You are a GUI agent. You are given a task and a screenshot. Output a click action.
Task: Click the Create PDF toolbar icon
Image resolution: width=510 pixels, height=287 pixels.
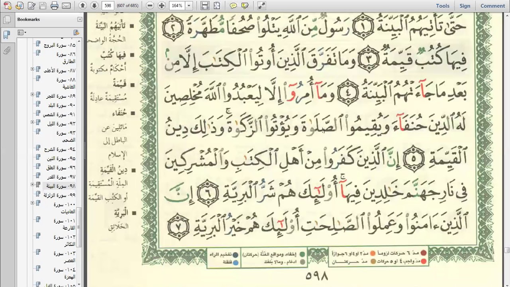click(8, 6)
